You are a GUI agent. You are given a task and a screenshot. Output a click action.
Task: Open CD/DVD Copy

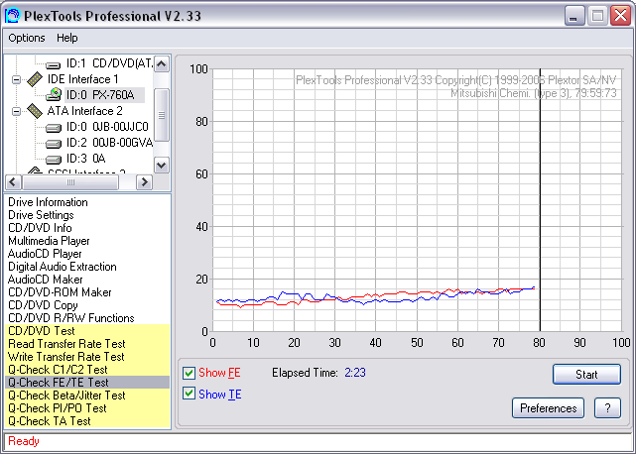point(43,305)
